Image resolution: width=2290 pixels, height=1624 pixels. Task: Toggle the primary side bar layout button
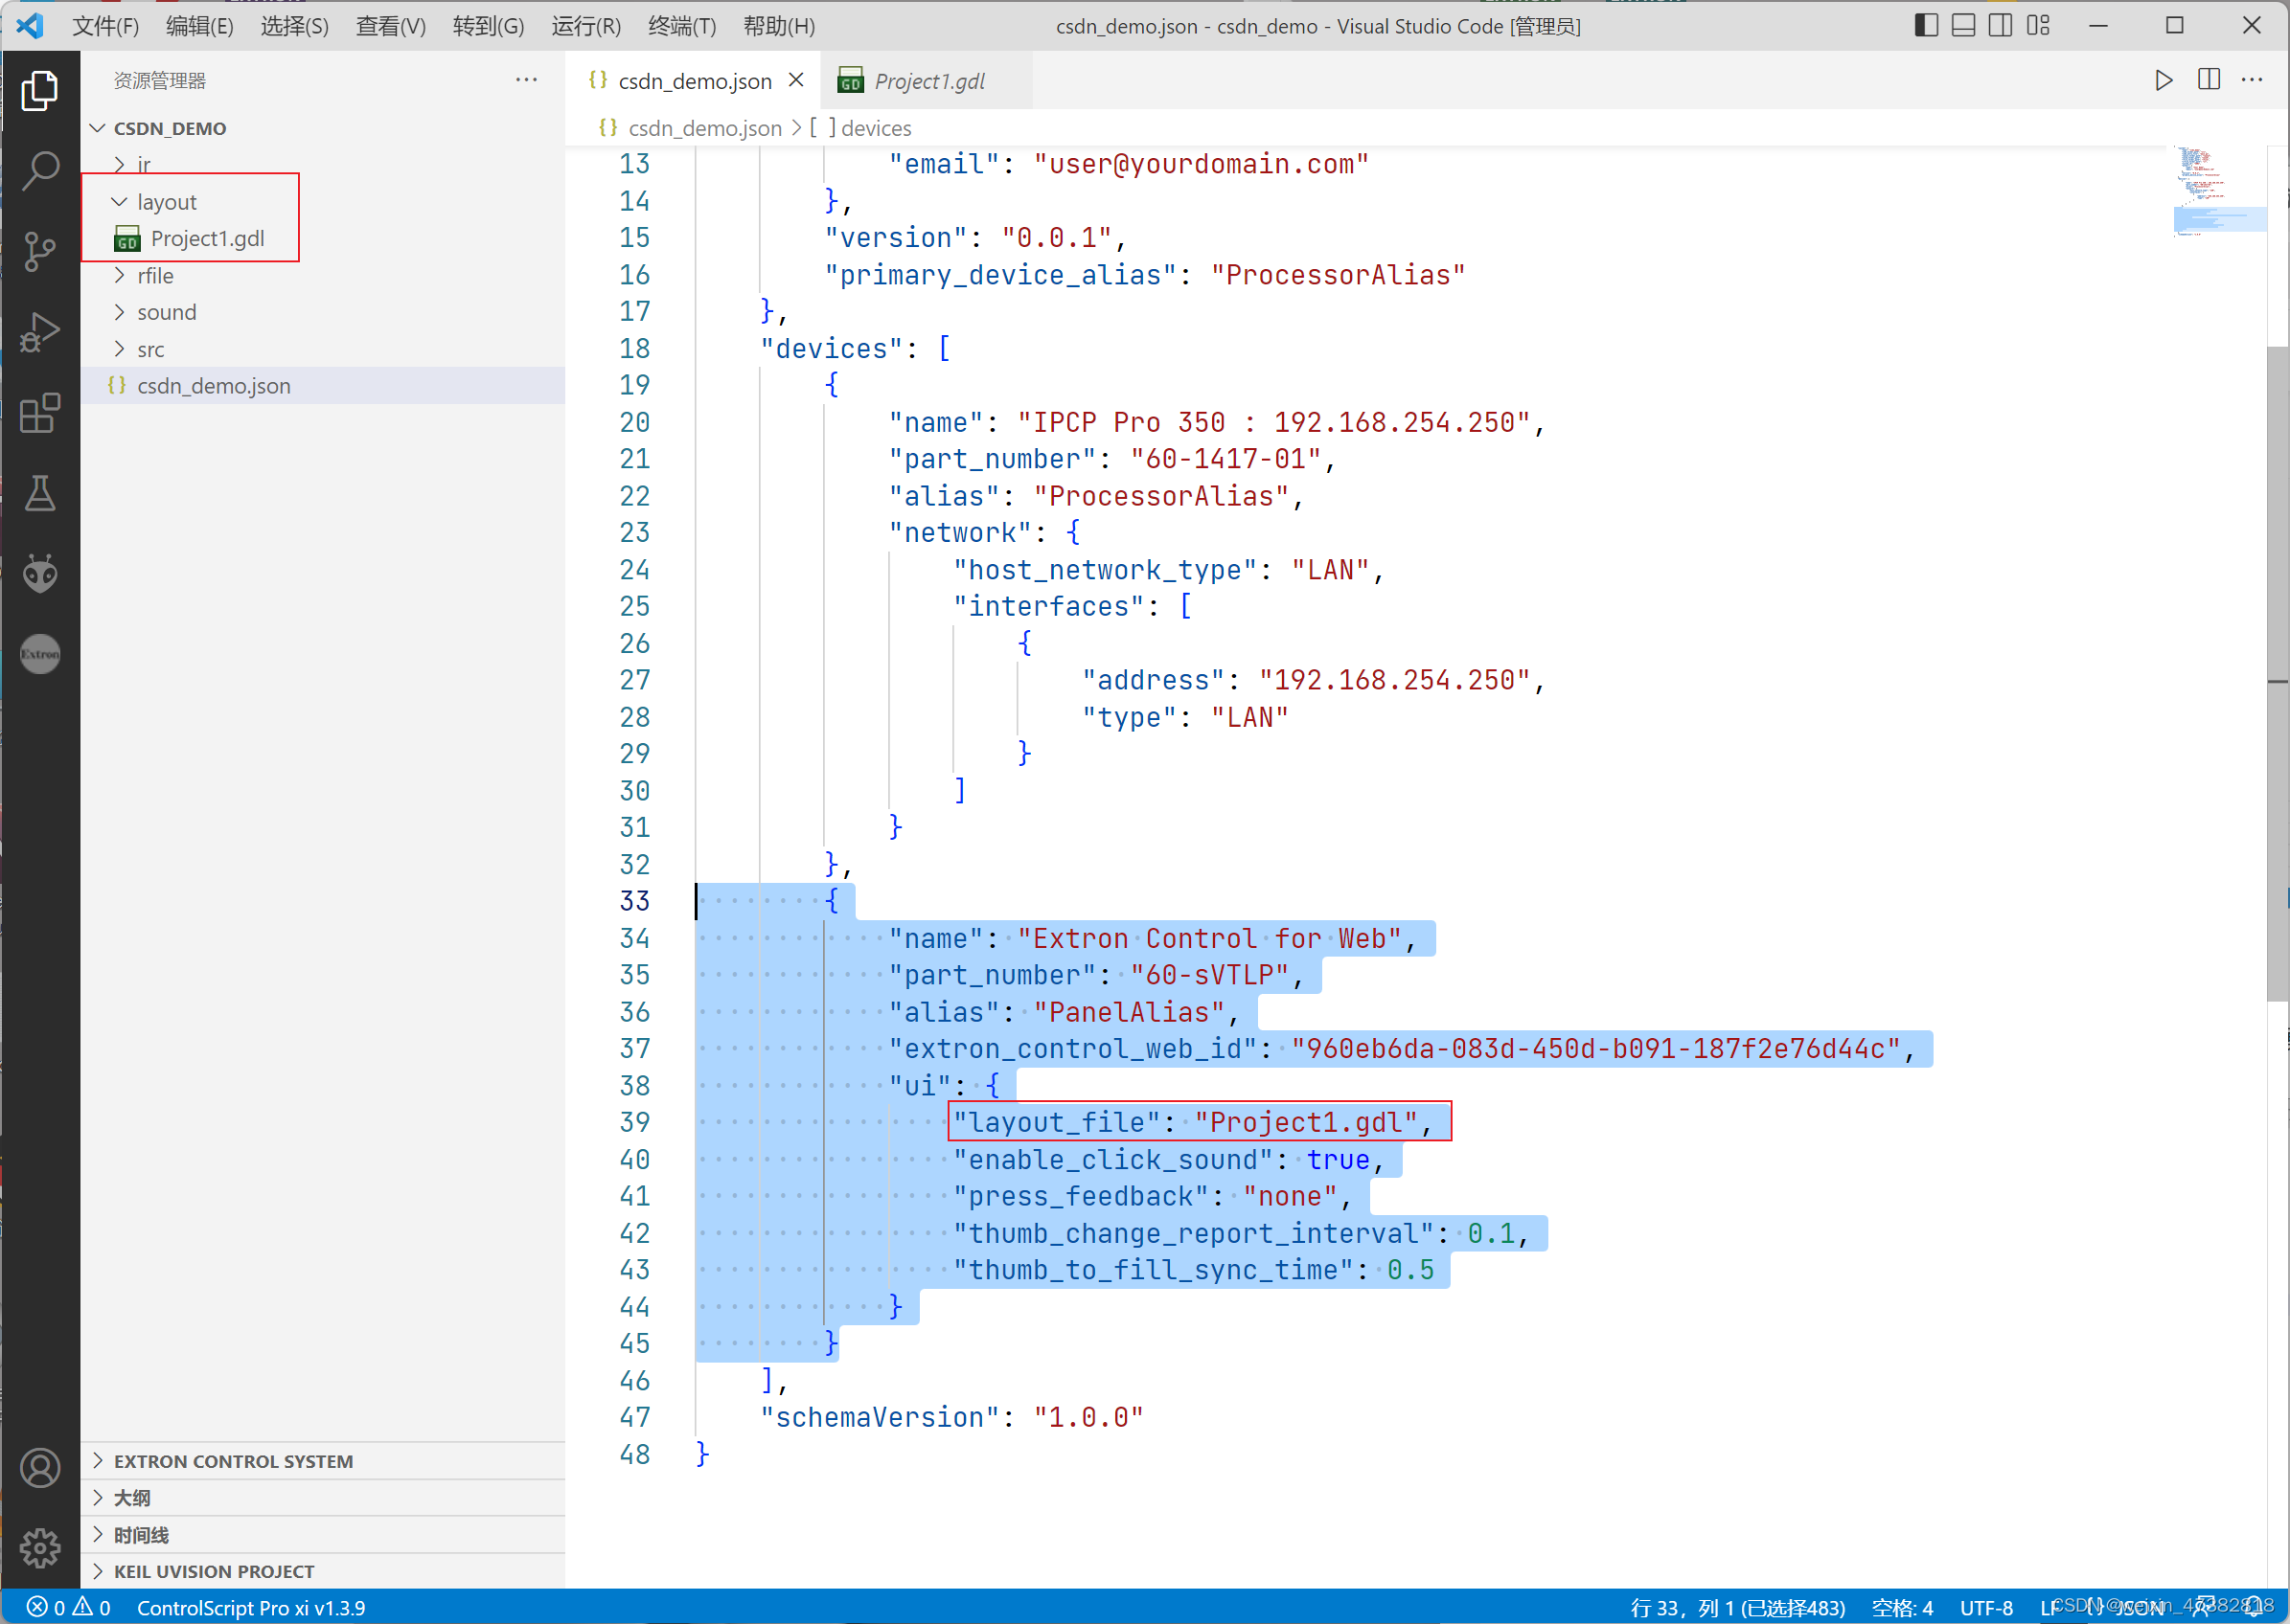(1925, 25)
